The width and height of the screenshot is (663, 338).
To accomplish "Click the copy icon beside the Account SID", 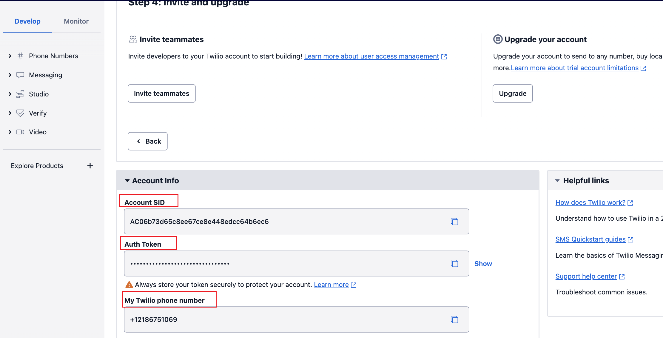I will pyautogui.click(x=454, y=221).
